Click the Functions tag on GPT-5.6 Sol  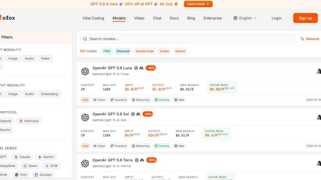[x=119, y=146]
